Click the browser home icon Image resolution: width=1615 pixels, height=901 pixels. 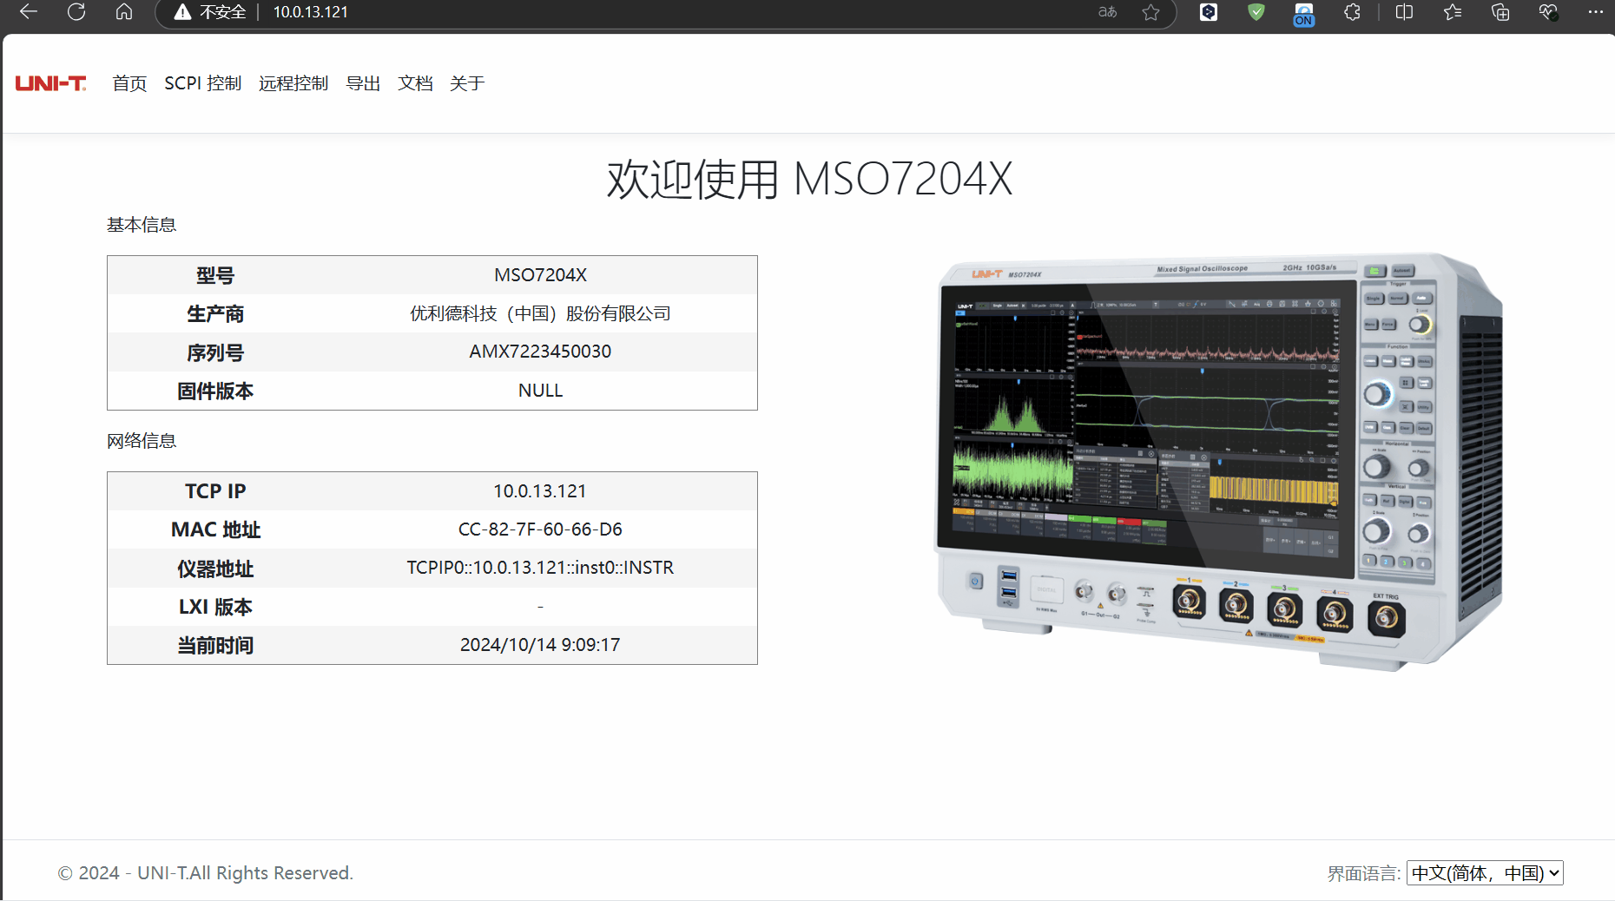pos(123,12)
